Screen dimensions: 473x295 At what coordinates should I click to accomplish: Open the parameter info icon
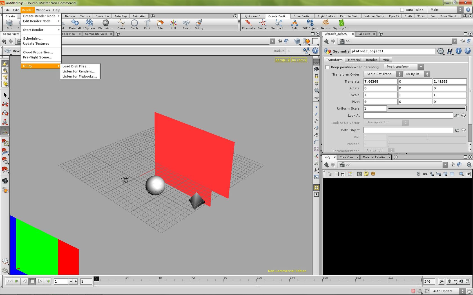click(x=459, y=51)
